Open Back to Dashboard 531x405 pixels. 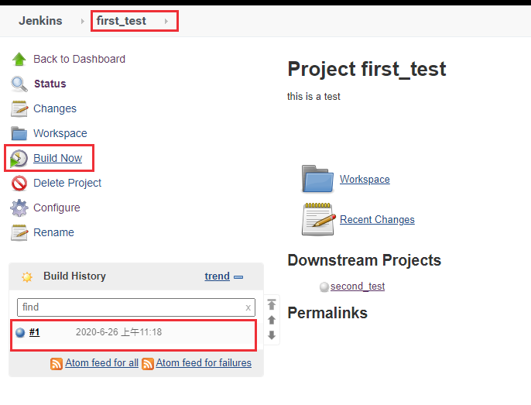79,59
